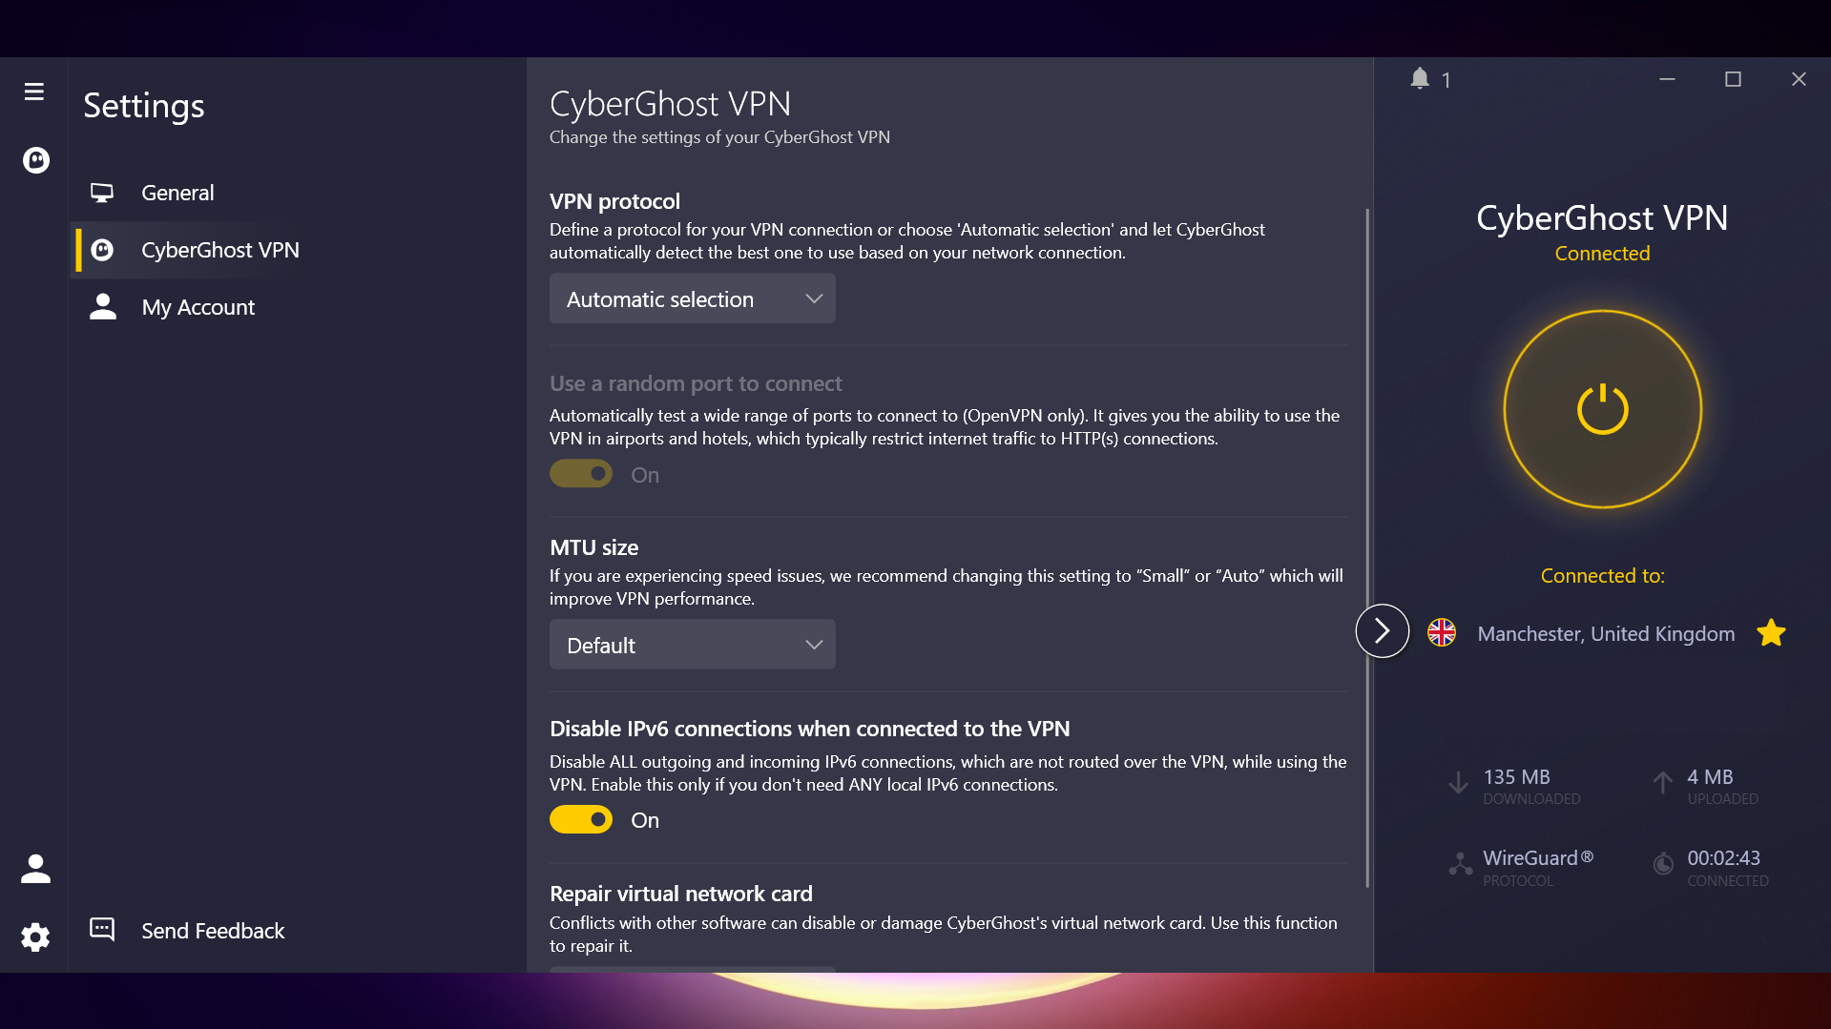Click the VPN power button to disconnect
This screenshot has height=1029, width=1831.
[x=1603, y=409]
